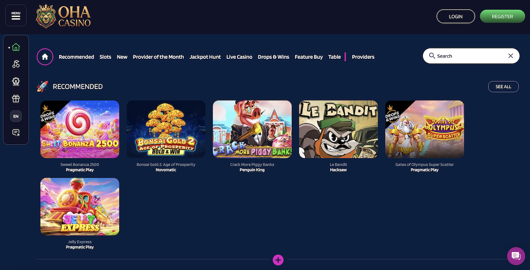Select the Jackpot Hunt tab

(205, 57)
